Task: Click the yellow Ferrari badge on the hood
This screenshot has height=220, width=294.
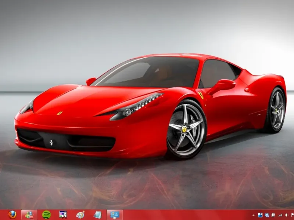Action: pyautogui.click(x=60, y=113)
